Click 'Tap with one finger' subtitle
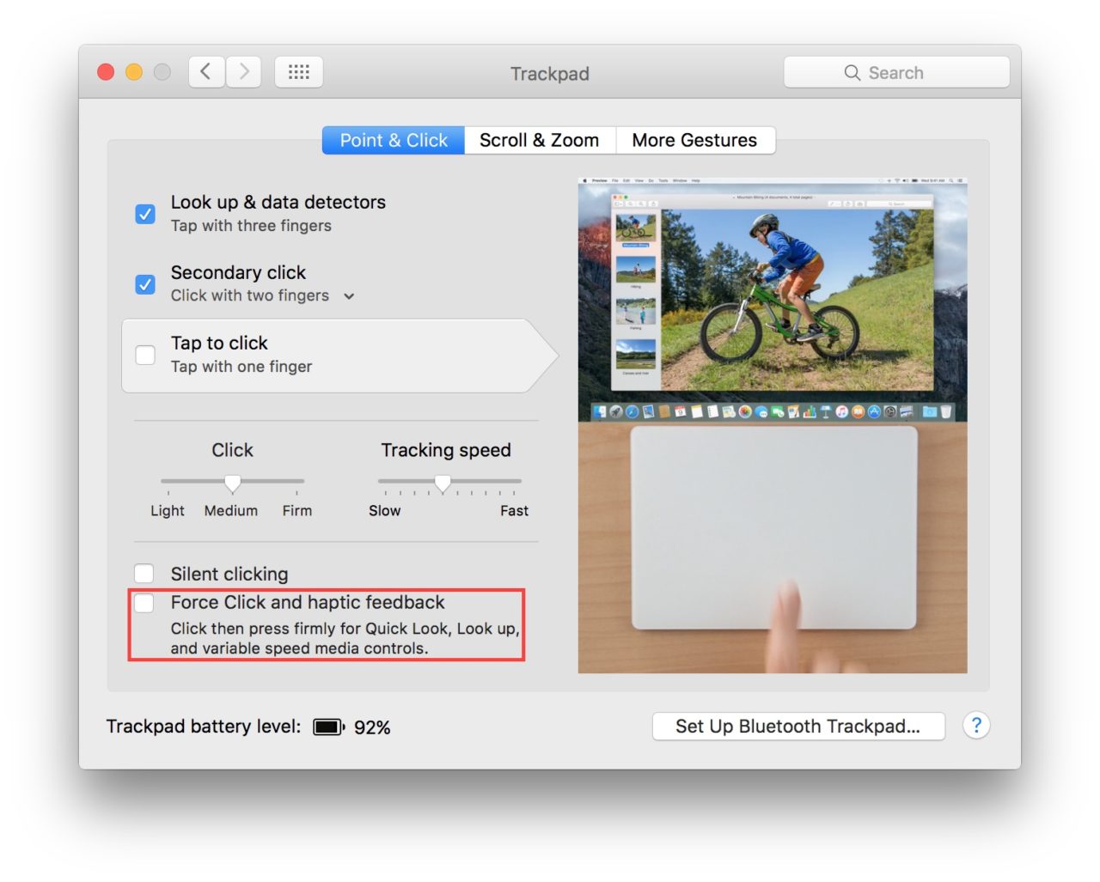Viewport: 1100px width, 882px height. coord(241,367)
